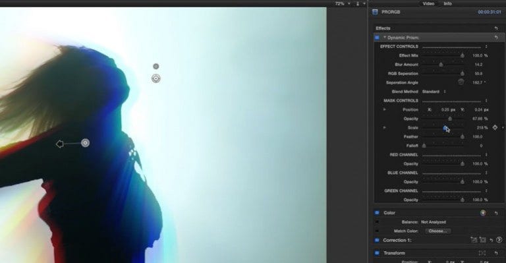506x263 pixels.
Task: Click the Separation Angle dial
Action: pos(461,82)
